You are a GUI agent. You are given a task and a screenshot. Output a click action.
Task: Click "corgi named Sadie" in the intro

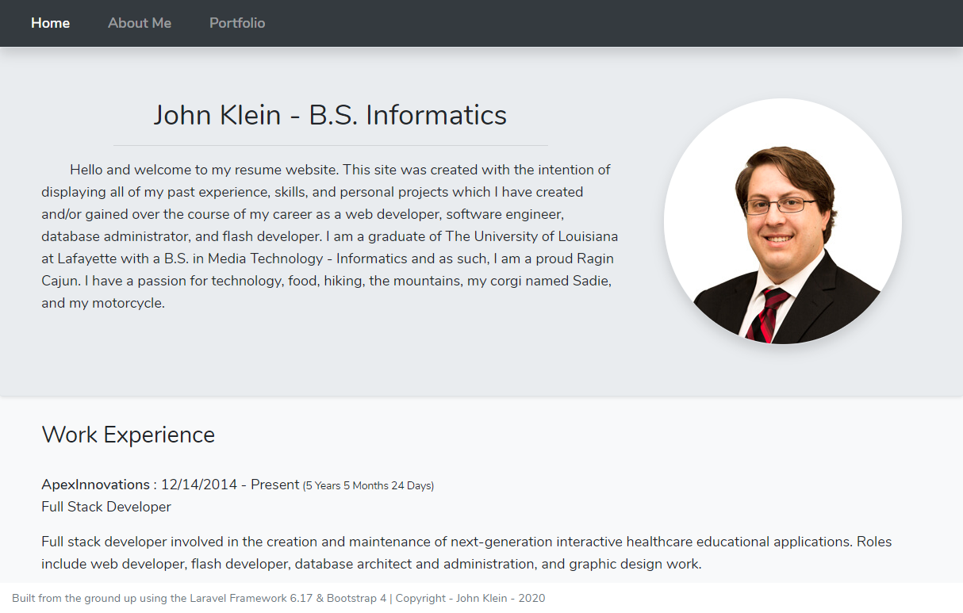point(555,281)
